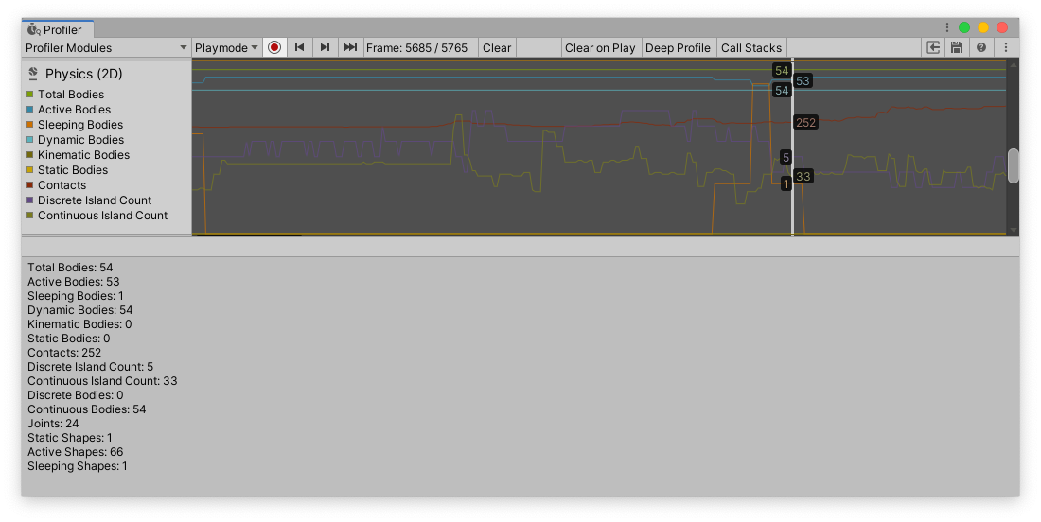Jump to the current last frame

tap(350, 47)
